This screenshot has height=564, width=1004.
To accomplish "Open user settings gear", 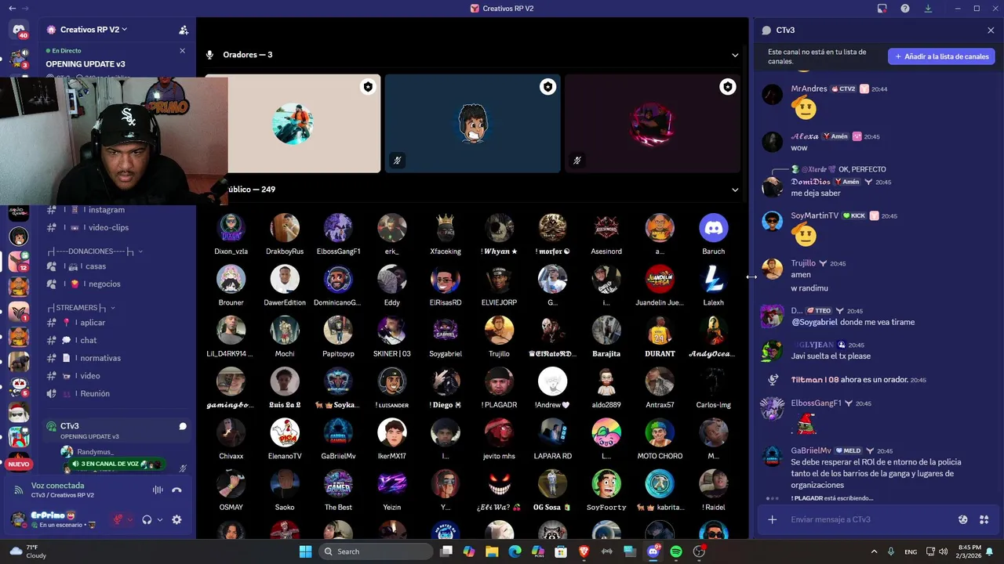I will click(x=176, y=519).
